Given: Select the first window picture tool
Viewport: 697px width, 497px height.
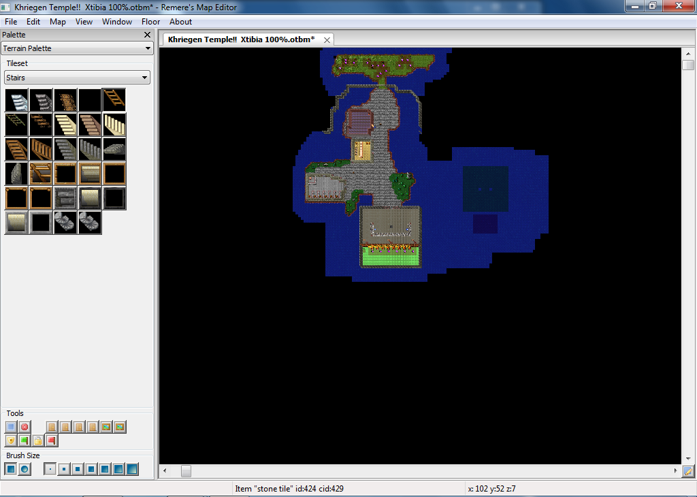Looking at the screenshot, I should coord(106,427).
